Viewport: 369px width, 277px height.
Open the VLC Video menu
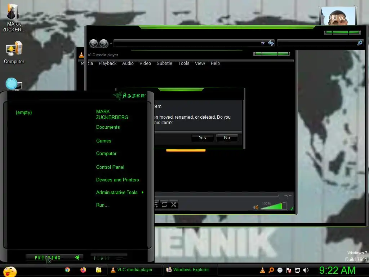(x=145, y=63)
